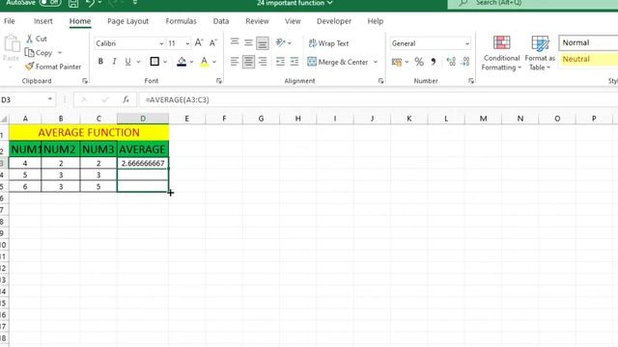618x347 pixels.
Task: Activate the Format Painter brush
Action: (x=30, y=67)
